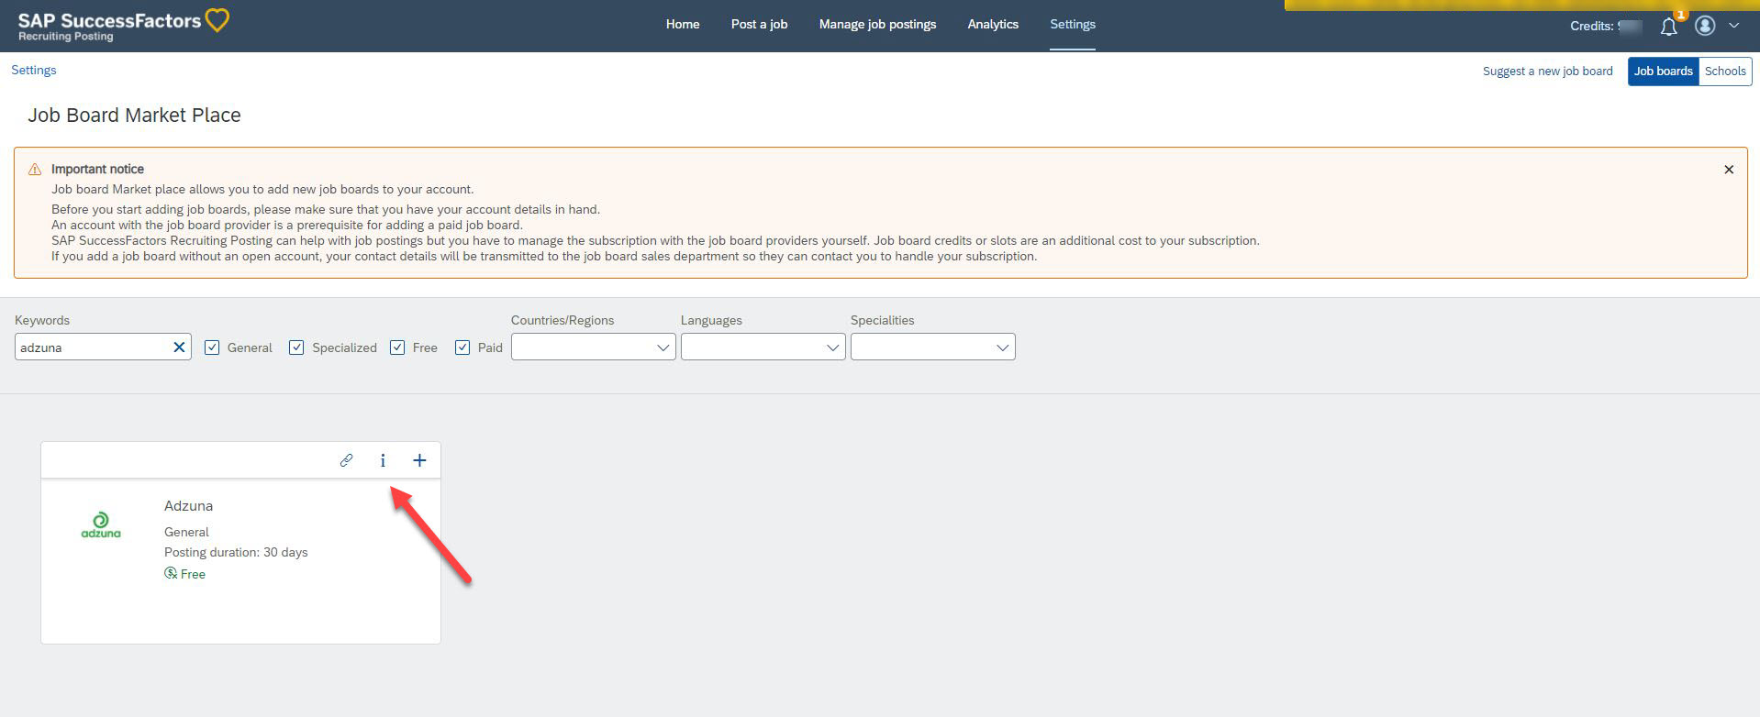Click the Job Board Market Place heading
Viewport: 1760px width, 717px height.
coord(134,116)
